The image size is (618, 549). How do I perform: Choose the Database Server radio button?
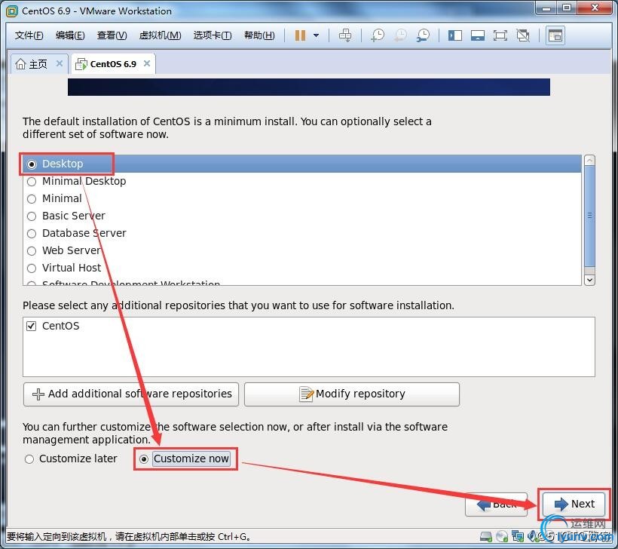[32, 234]
